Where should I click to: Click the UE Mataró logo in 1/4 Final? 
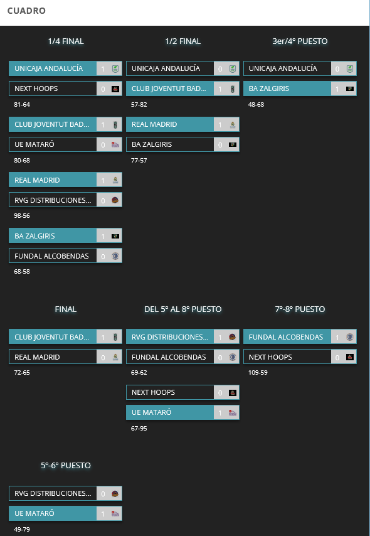[x=115, y=144]
